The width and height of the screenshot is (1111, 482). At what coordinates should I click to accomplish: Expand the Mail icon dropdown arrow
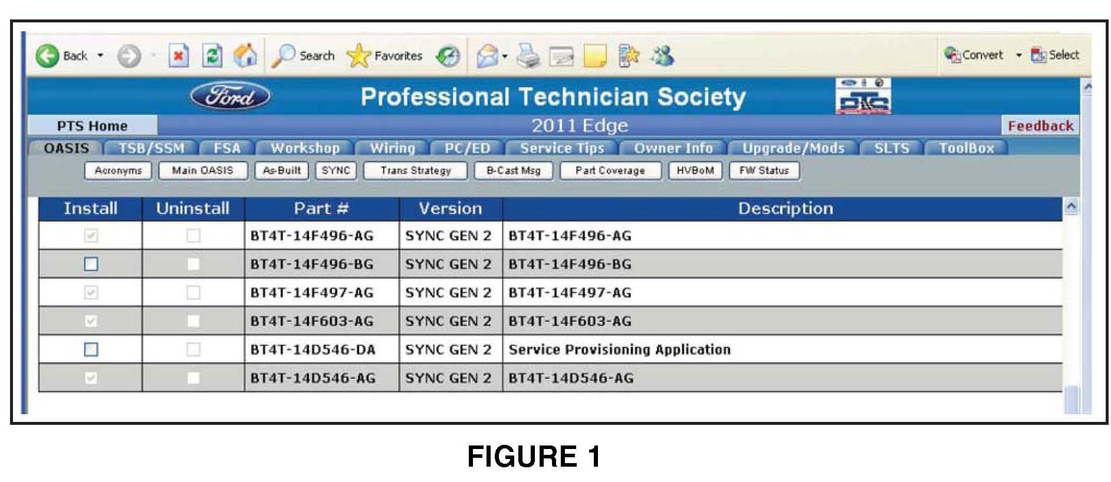coord(505,57)
